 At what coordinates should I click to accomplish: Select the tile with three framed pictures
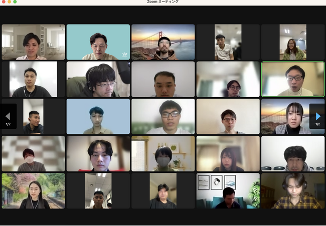click(228, 191)
